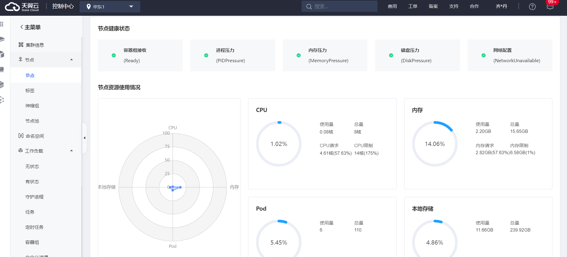
Task: Click the green check icon for 内存压力
Action: pos(299,55)
